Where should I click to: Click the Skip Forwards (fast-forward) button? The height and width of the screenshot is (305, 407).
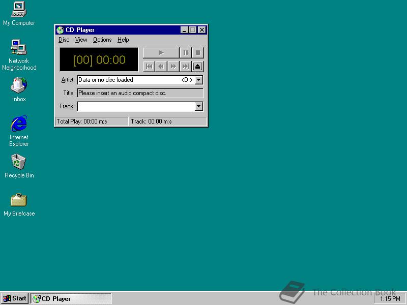[173, 67]
